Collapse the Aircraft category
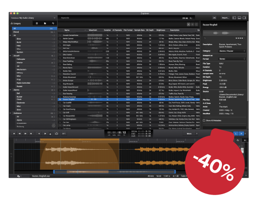This screenshot has height=197, width=257. [11, 55]
